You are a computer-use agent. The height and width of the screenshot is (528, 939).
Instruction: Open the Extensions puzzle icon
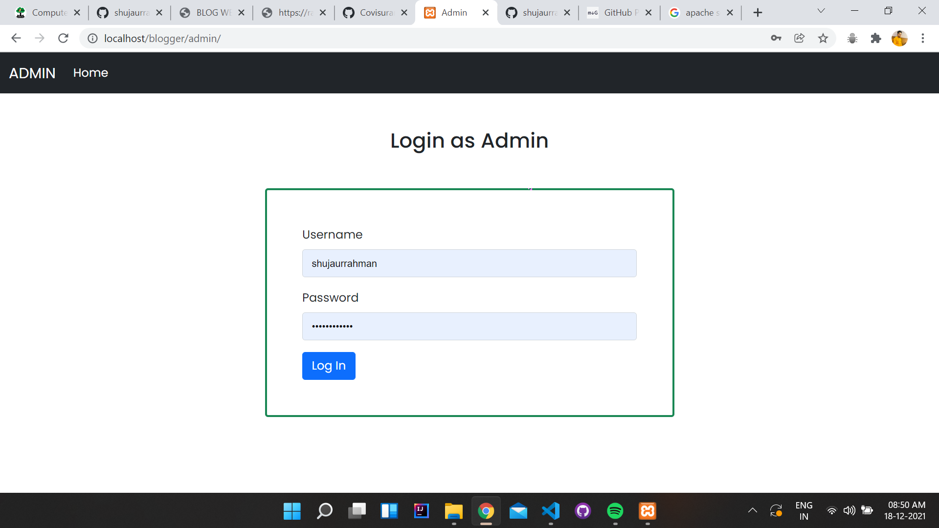(x=875, y=38)
